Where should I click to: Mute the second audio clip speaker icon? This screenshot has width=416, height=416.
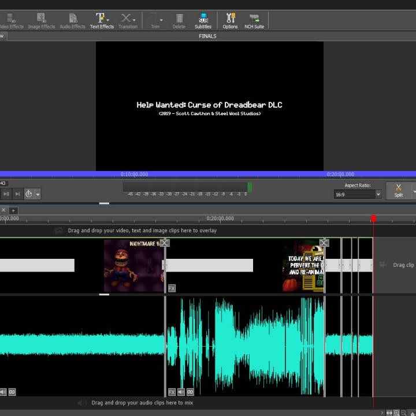tap(181, 392)
